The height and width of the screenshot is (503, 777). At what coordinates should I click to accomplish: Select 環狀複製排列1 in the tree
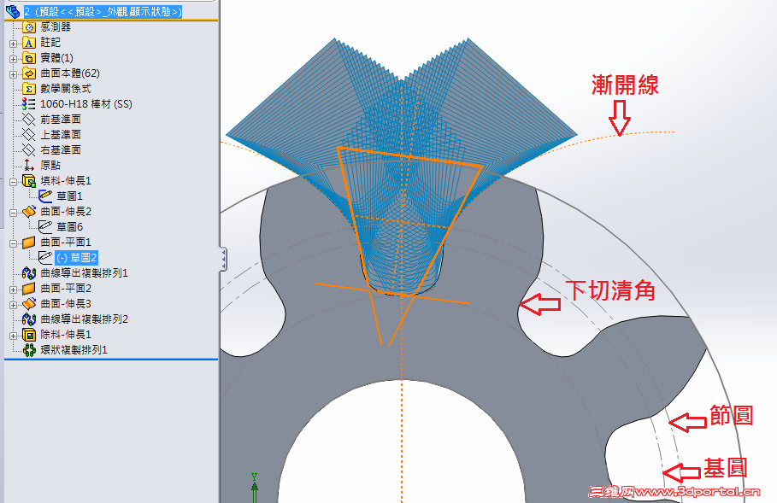[x=74, y=350]
